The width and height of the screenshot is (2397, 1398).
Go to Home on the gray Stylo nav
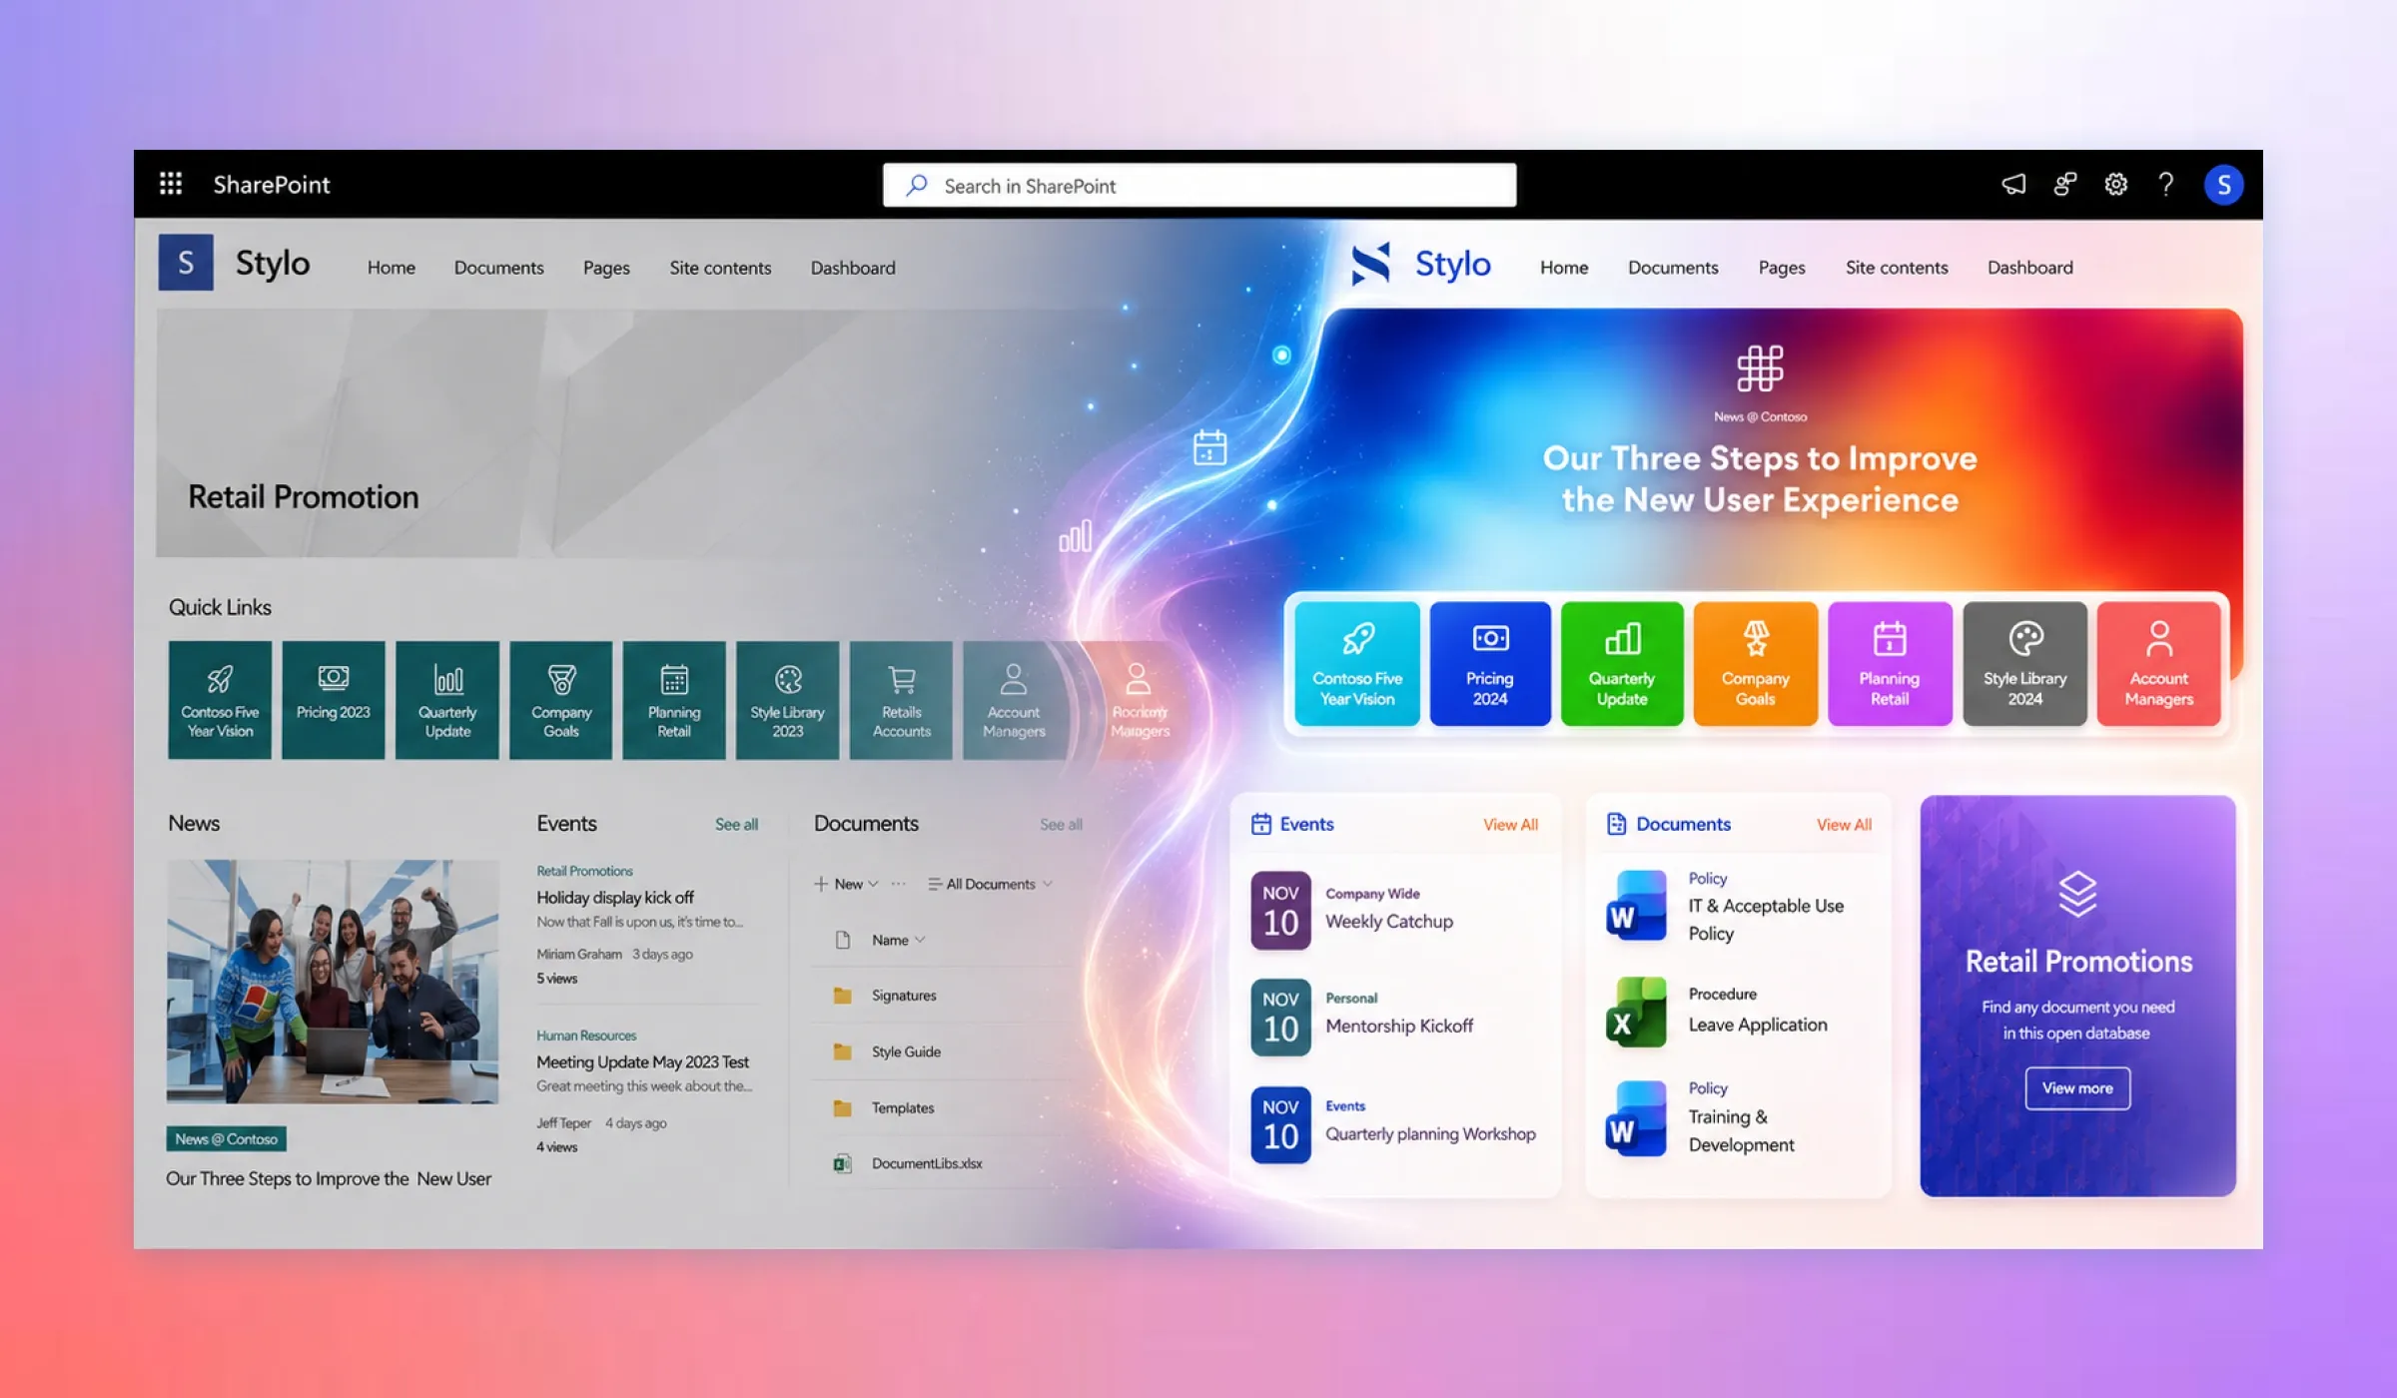(392, 268)
